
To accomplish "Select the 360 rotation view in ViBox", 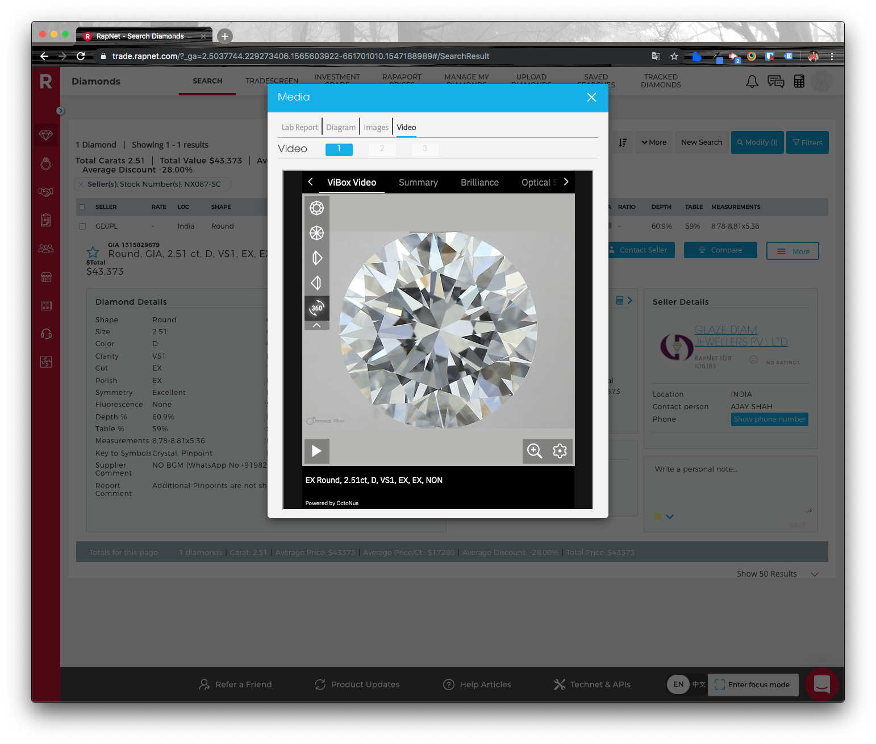I will 317,308.
